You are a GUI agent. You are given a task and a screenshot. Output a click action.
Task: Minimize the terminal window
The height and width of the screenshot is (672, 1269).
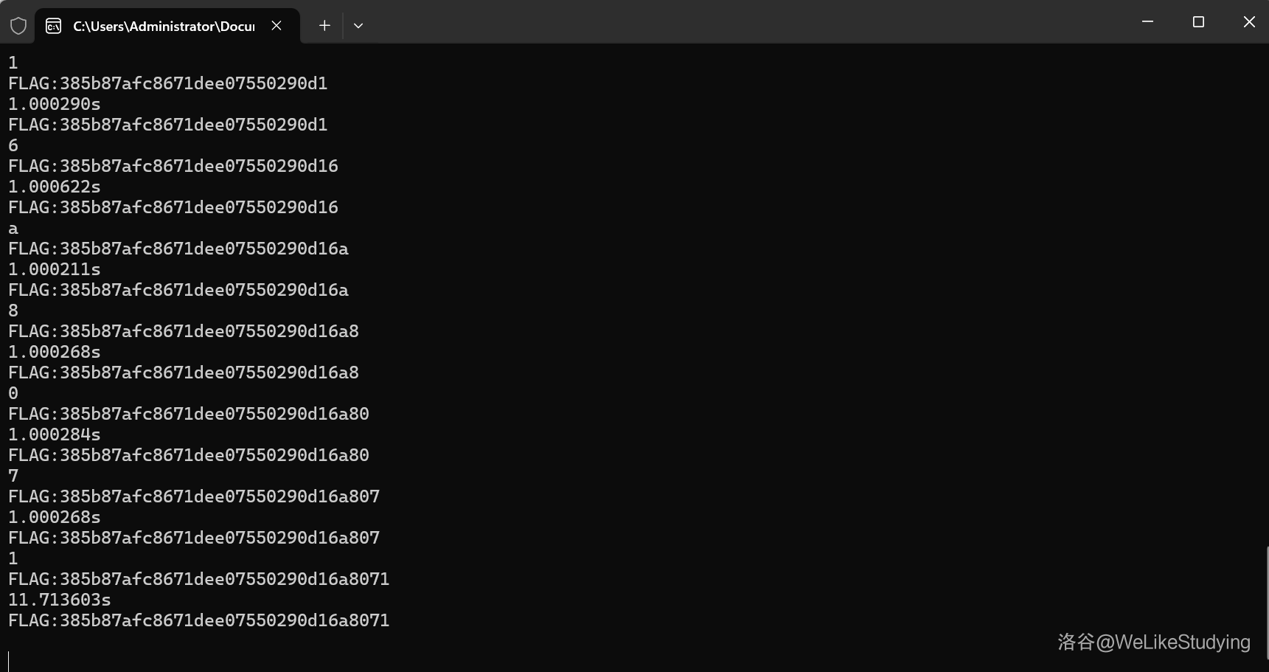[1147, 22]
